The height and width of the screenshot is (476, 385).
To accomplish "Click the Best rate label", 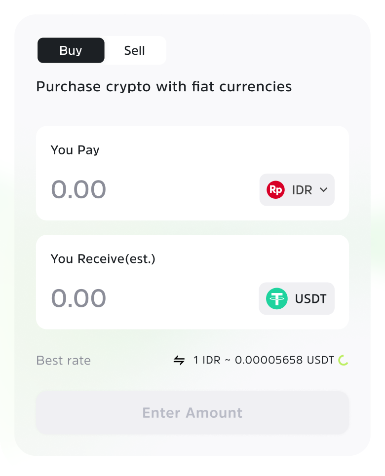I will pyautogui.click(x=64, y=361).
